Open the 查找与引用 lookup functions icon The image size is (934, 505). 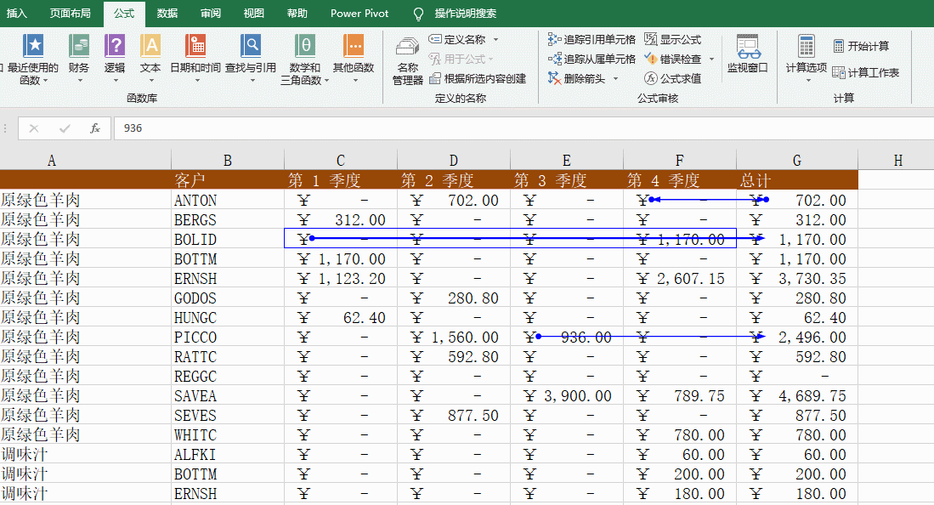click(251, 59)
